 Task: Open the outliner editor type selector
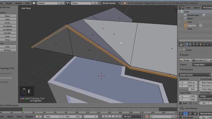tap(181, 8)
